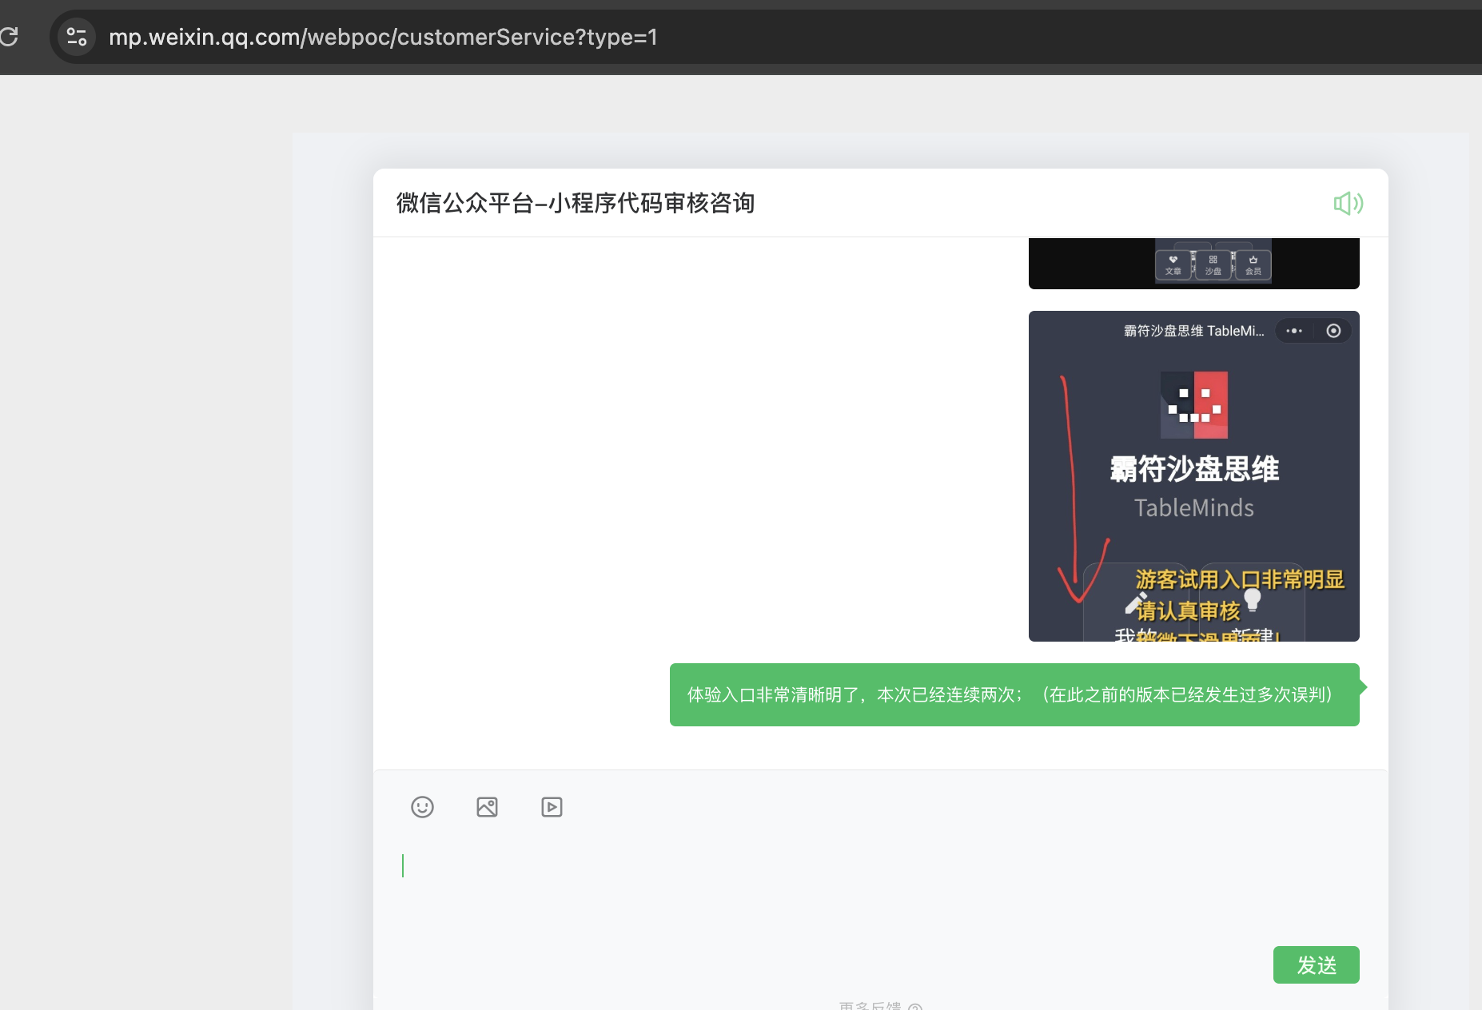Toggle the sound notification speaker icon
This screenshot has height=1010, width=1482.
[x=1349, y=203]
